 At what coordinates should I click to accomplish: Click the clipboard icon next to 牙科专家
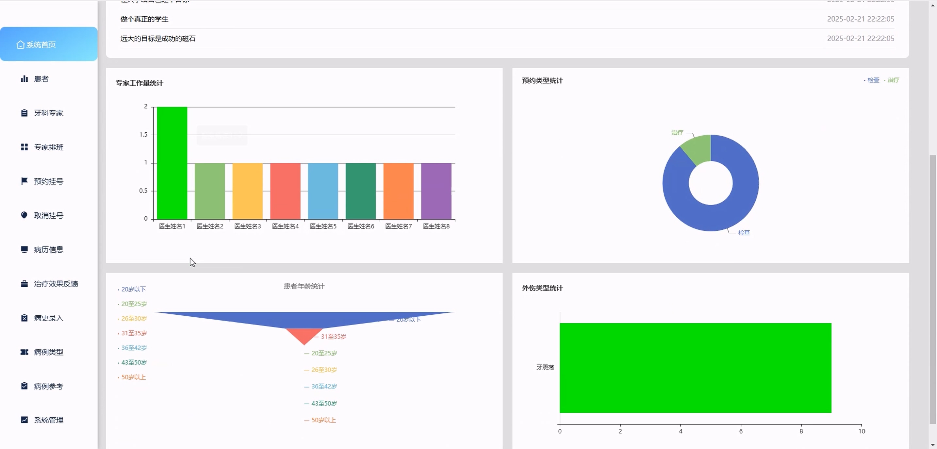25,113
